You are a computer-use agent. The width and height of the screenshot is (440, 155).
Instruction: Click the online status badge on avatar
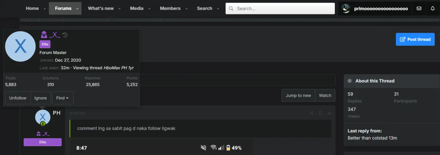coord(43,124)
